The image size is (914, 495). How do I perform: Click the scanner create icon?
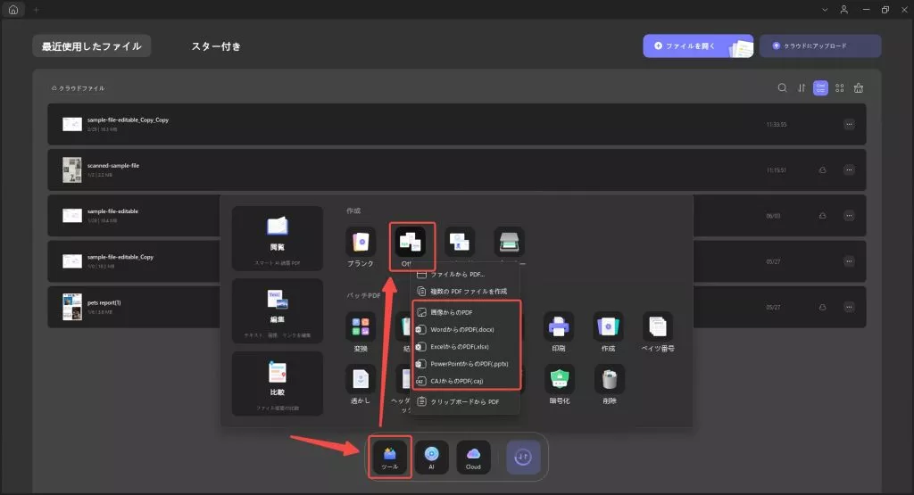[509, 242]
